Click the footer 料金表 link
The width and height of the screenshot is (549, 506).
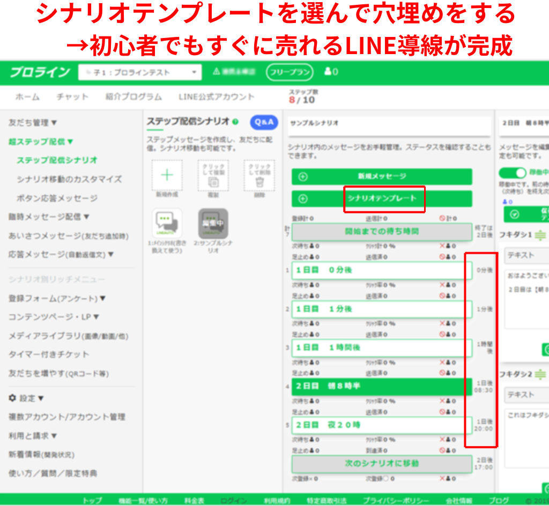(194, 501)
